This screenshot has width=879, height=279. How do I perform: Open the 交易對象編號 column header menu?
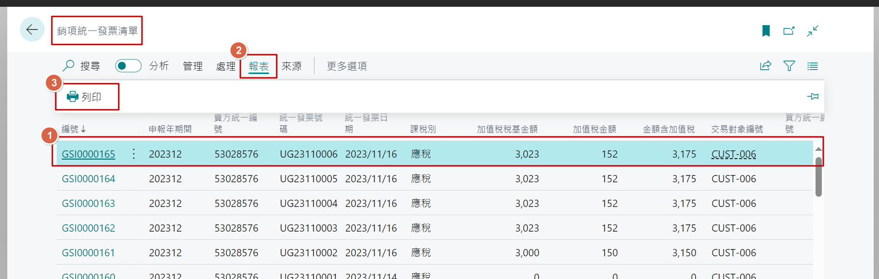[737, 129]
